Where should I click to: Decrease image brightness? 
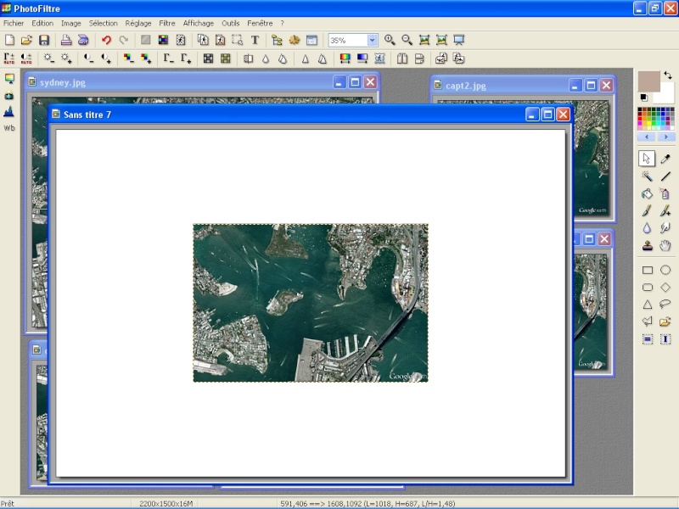[x=49, y=59]
